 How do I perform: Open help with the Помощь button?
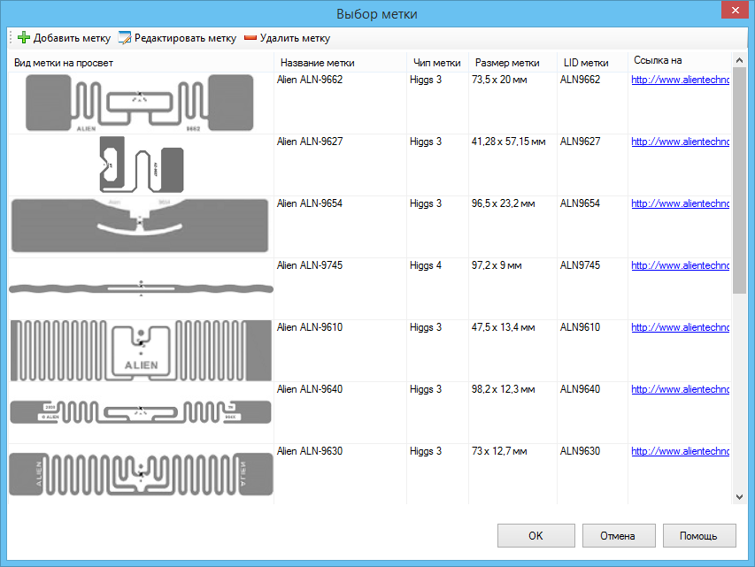(x=699, y=536)
